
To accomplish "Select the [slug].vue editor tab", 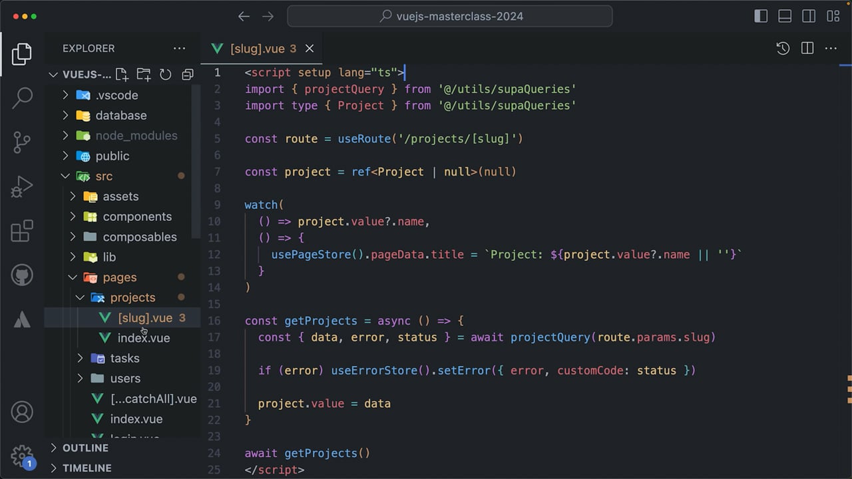I will click(263, 49).
